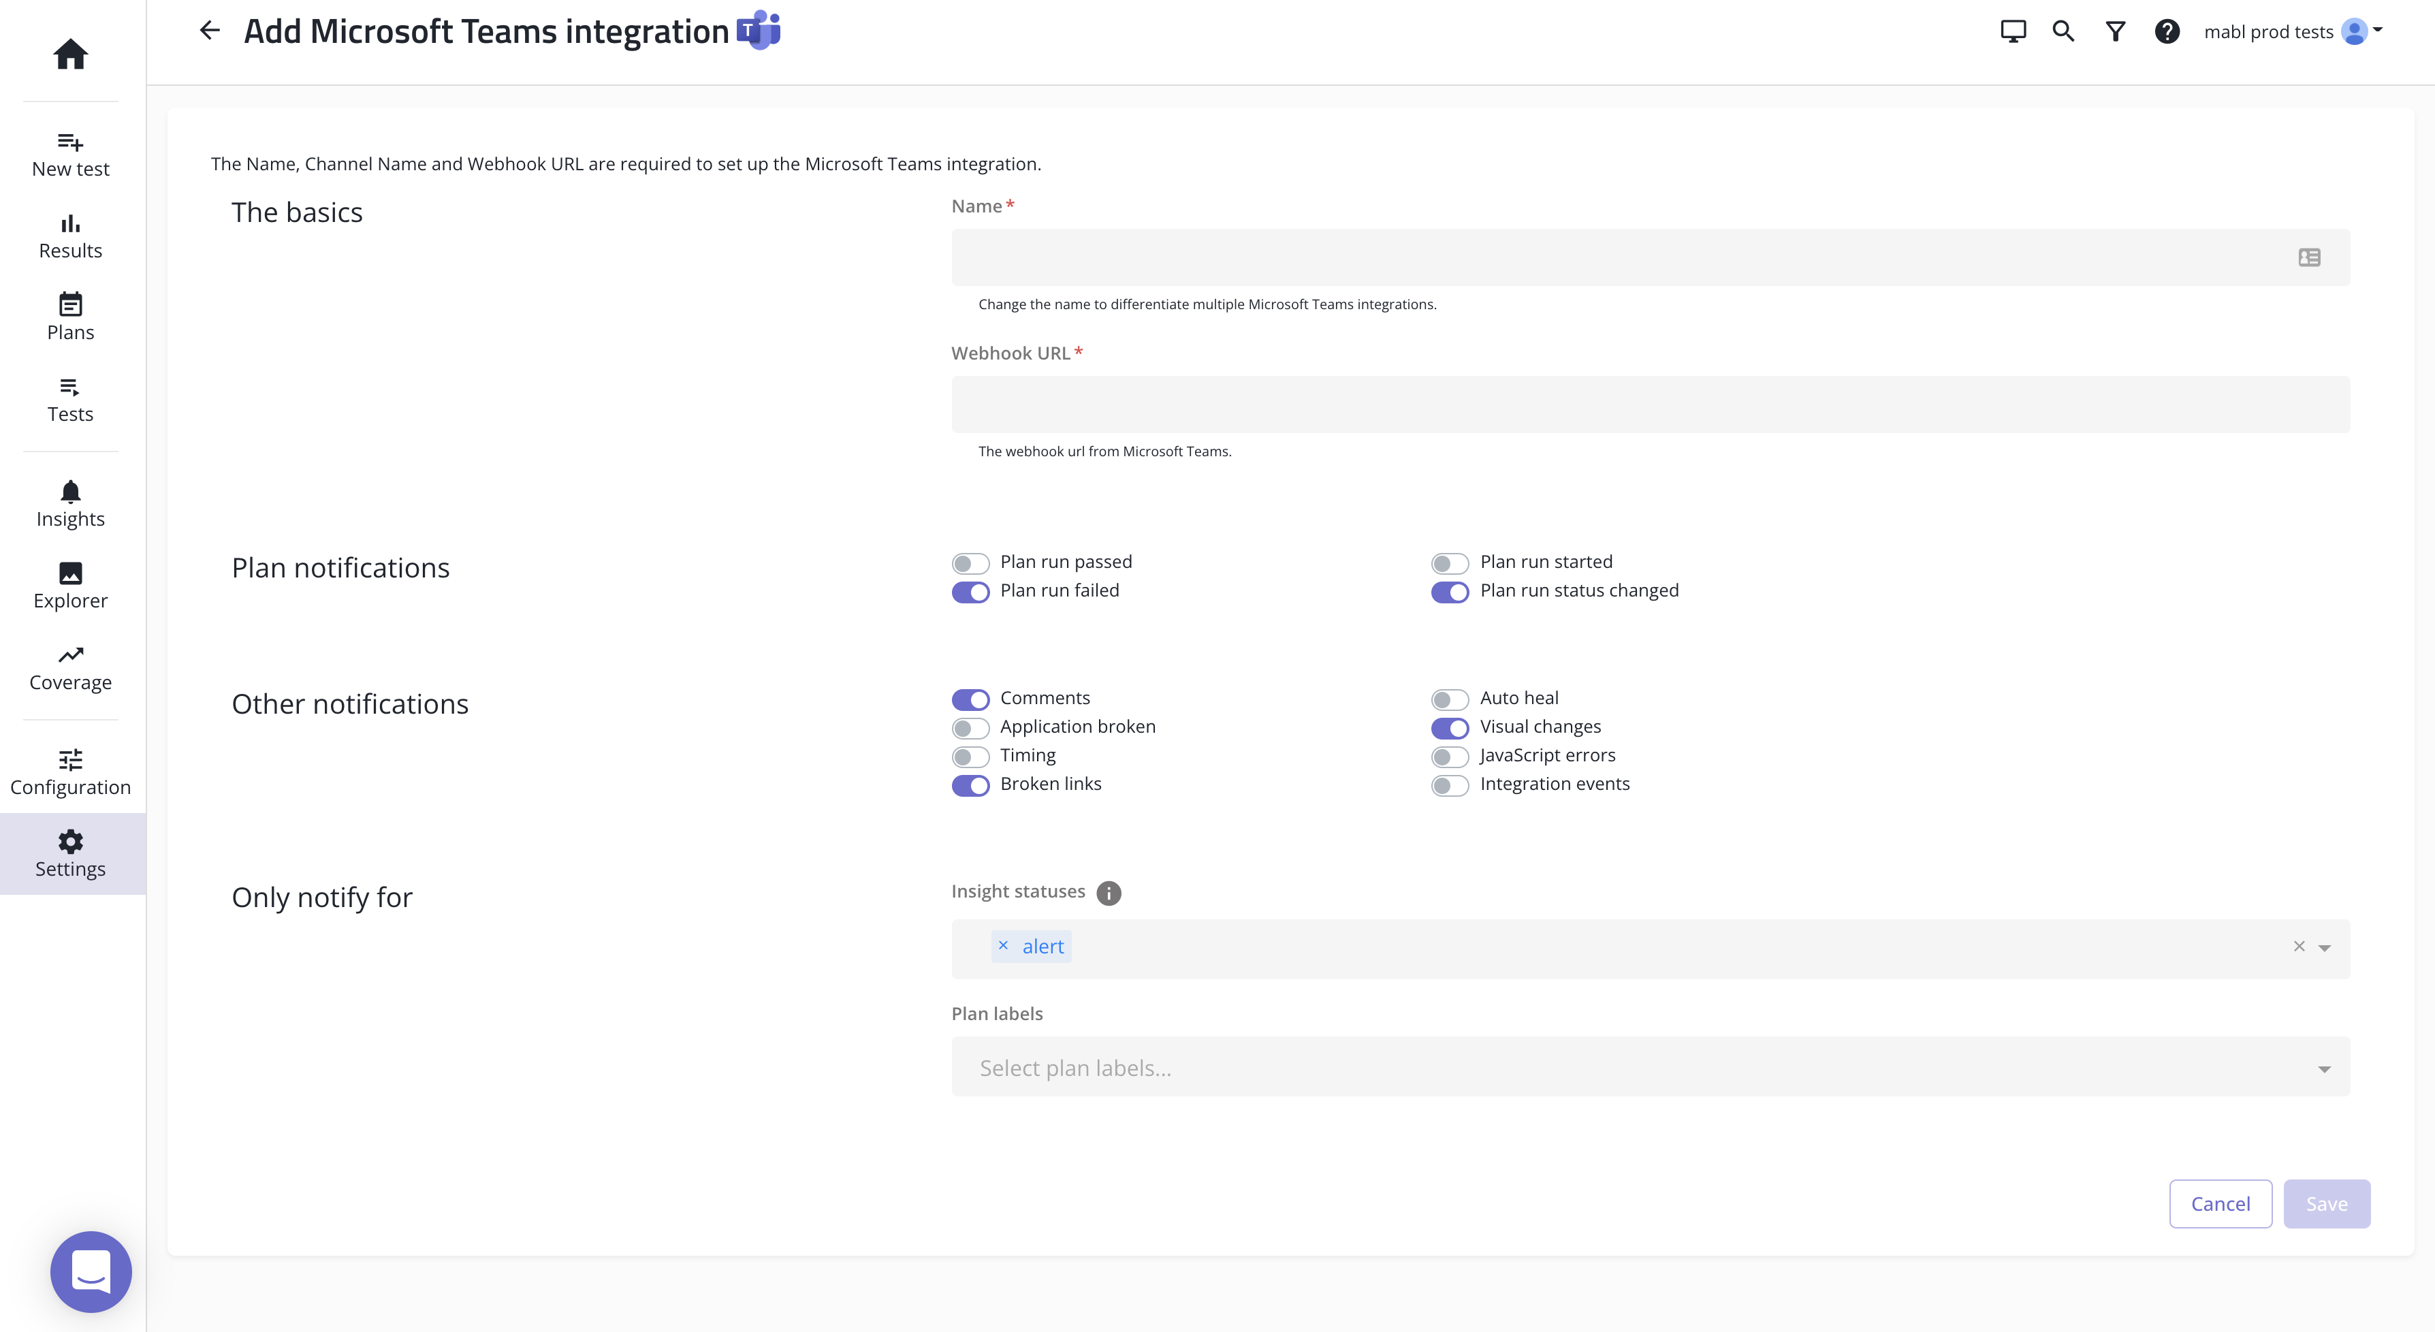Click the home icon in sidebar
The width and height of the screenshot is (2435, 1332).
[70, 54]
